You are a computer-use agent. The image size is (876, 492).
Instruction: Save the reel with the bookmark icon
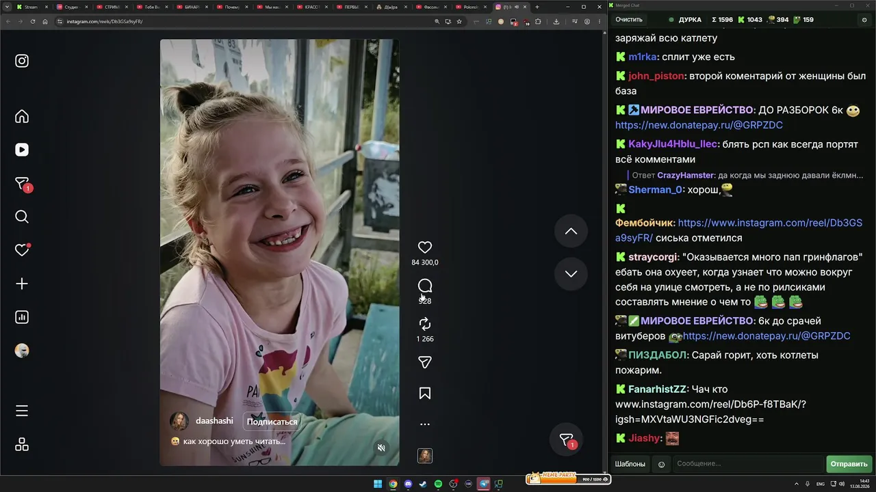point(425,394)
